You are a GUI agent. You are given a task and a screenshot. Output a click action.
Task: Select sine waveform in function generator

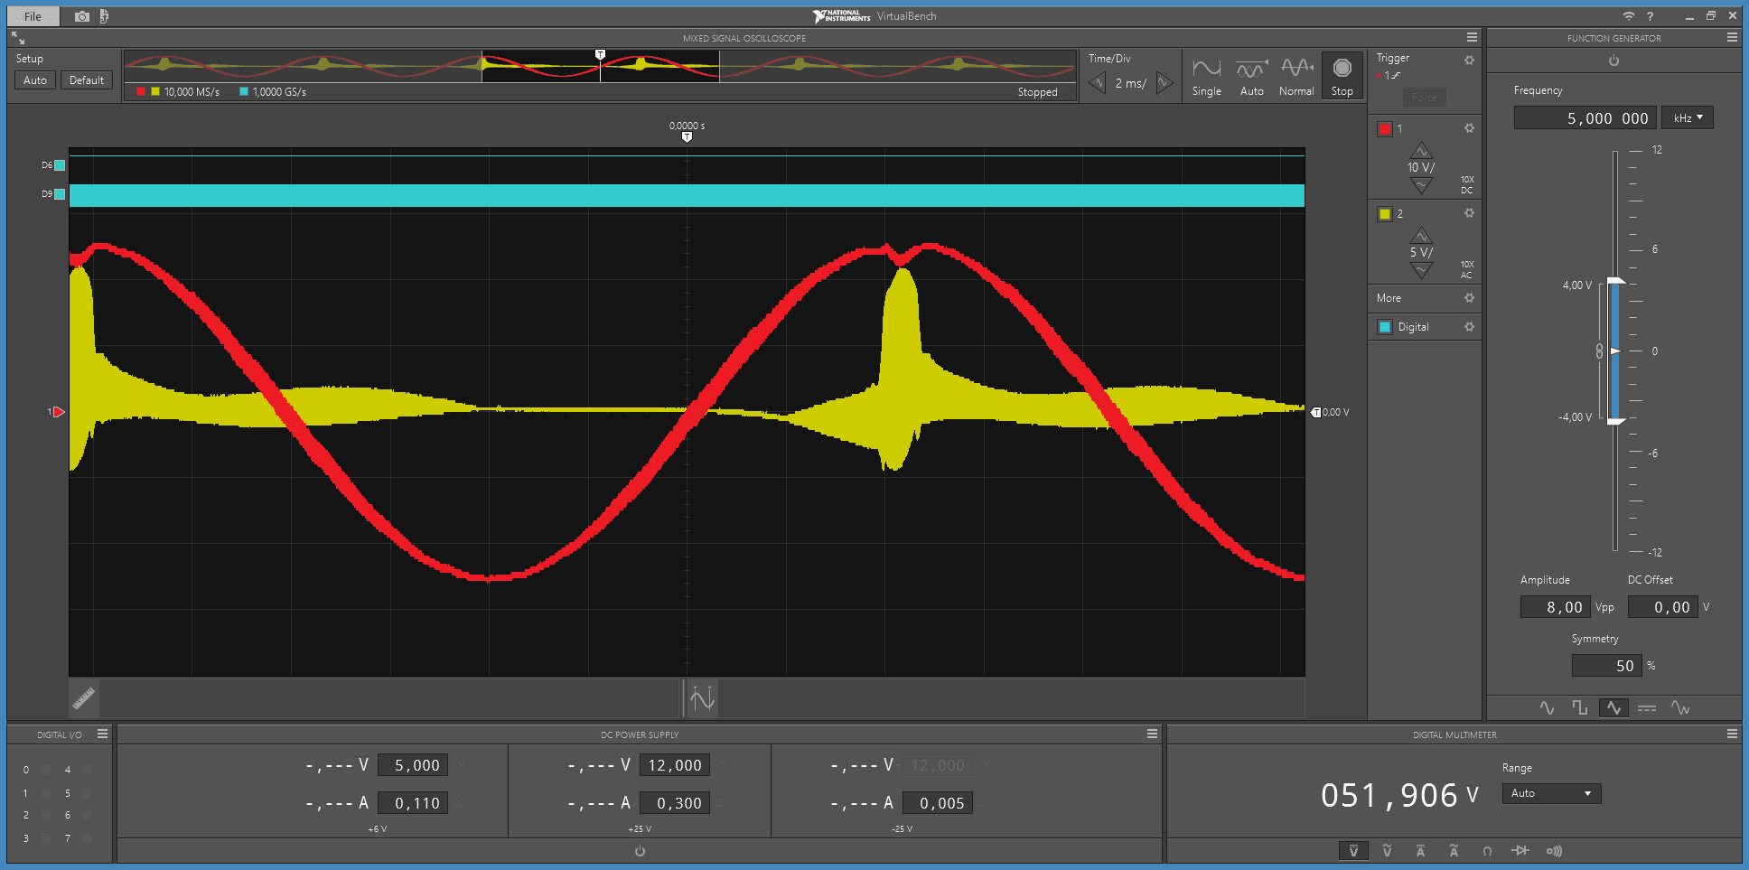pos(1547,708)
